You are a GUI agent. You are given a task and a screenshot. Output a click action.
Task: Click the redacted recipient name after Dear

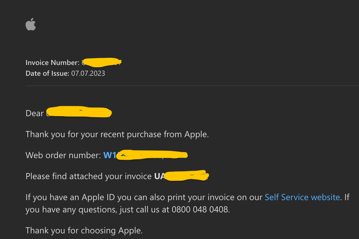click(79, 112)
